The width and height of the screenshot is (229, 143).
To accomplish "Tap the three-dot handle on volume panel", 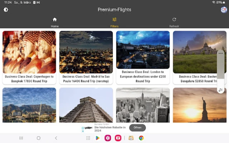I will (x=221, y=53).
